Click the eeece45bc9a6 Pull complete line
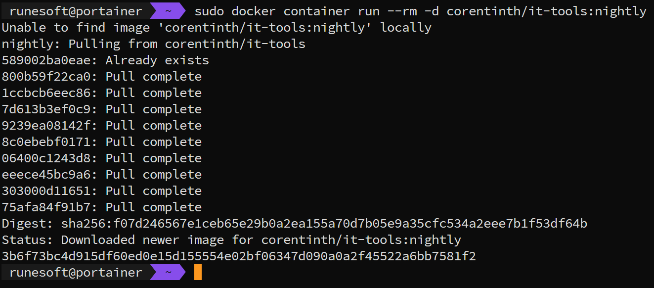The image size is (654, 288). pos(102,175)
